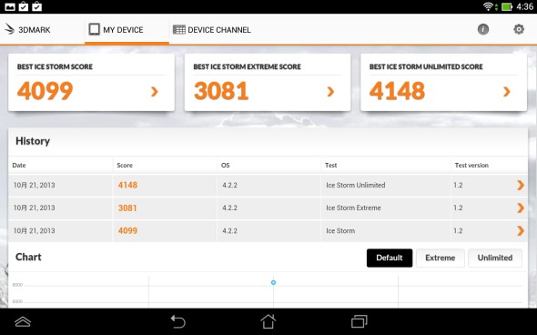Click score 3081 in History table
The image size is (537, 335).
click(x=127, y=208)
